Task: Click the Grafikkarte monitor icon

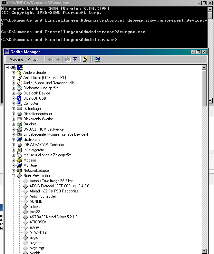Action: tap(19, 140)
